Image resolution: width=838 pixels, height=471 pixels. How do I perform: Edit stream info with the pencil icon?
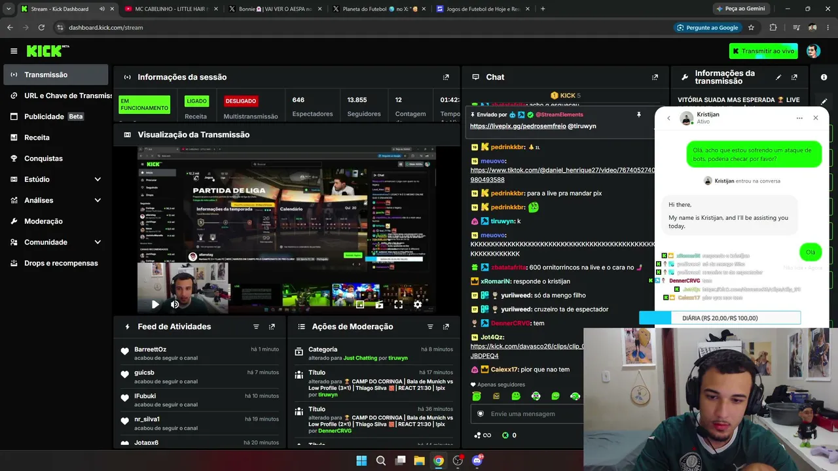pyautogui.click(x=778, y=77)
